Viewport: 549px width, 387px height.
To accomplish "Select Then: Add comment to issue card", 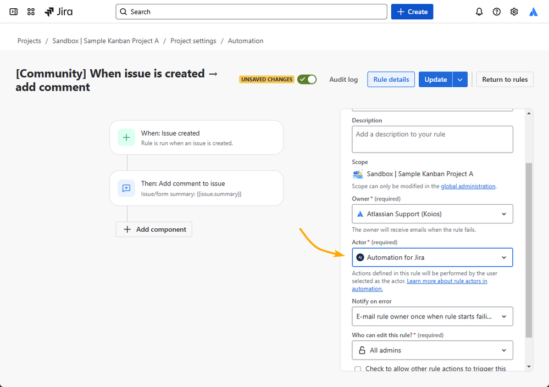I will (196, 188).
